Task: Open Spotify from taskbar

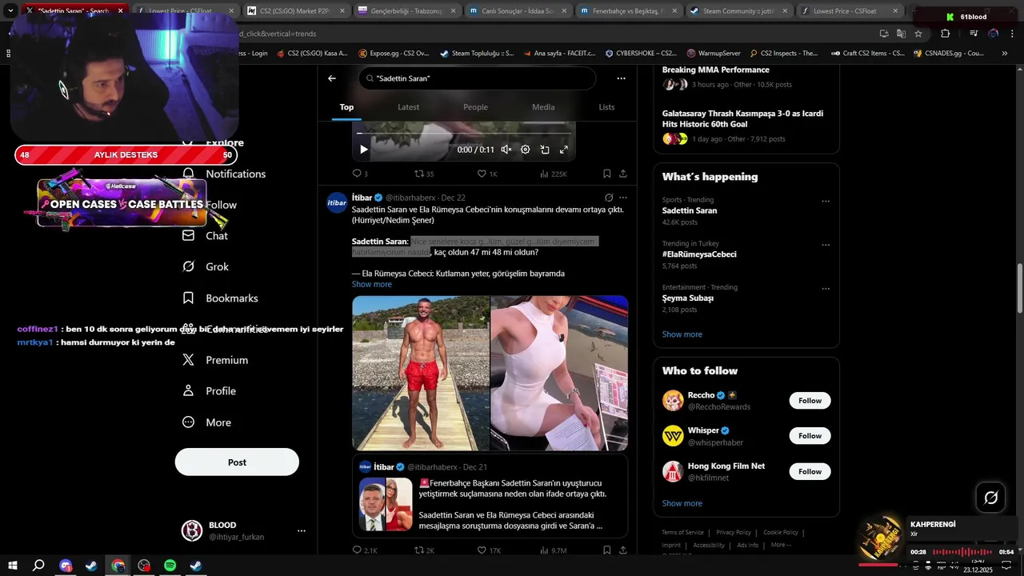Action: 170,566
